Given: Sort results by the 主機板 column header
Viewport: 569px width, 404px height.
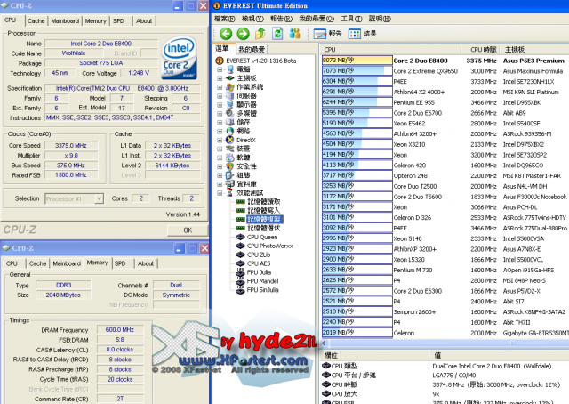Looking at the screenshot, I should (534, 50).
